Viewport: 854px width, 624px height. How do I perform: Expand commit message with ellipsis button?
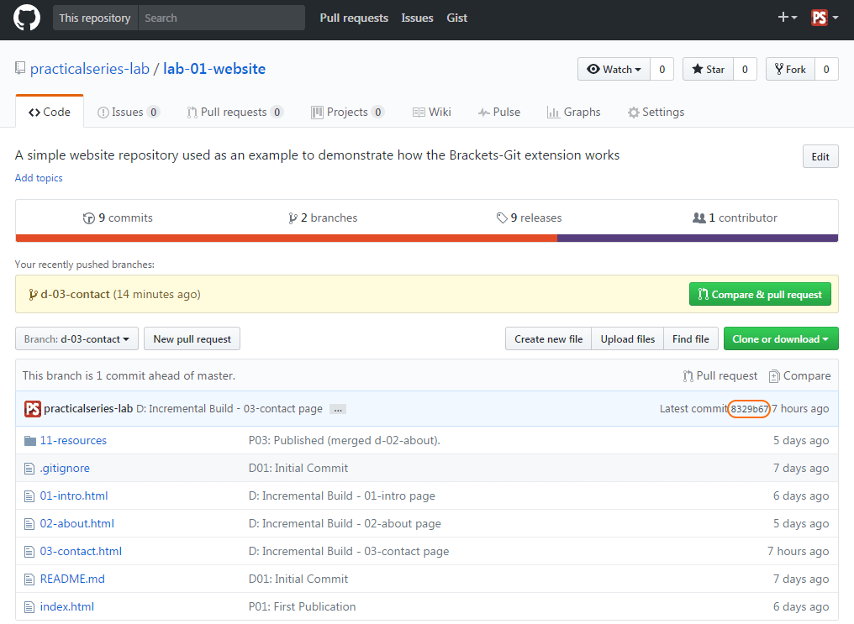pos(338,409)
